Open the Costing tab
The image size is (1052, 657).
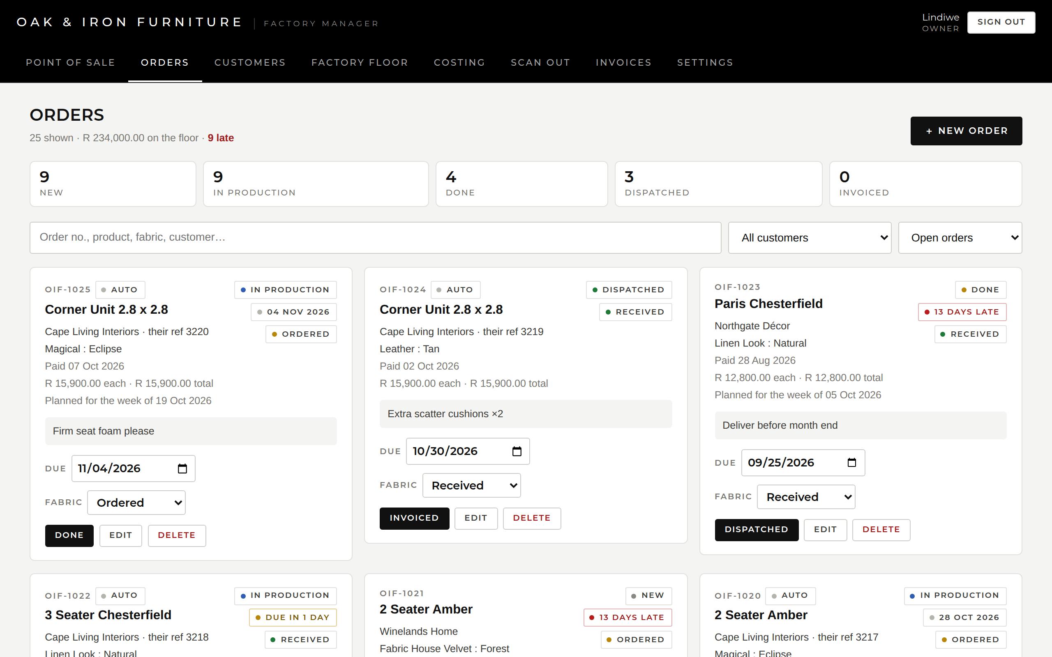(459, 62)
